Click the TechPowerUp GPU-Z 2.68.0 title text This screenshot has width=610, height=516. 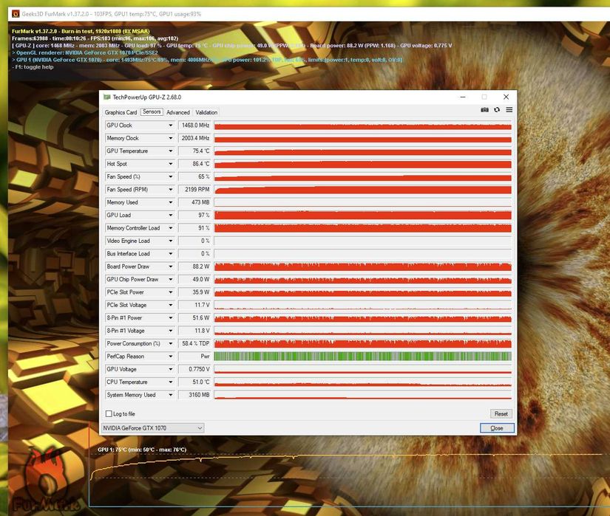(146, 97)
